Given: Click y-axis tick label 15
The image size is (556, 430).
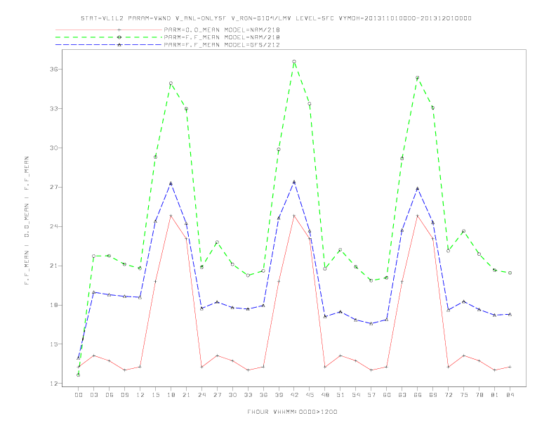Looking at the screenshot, I should pos(53,344).
